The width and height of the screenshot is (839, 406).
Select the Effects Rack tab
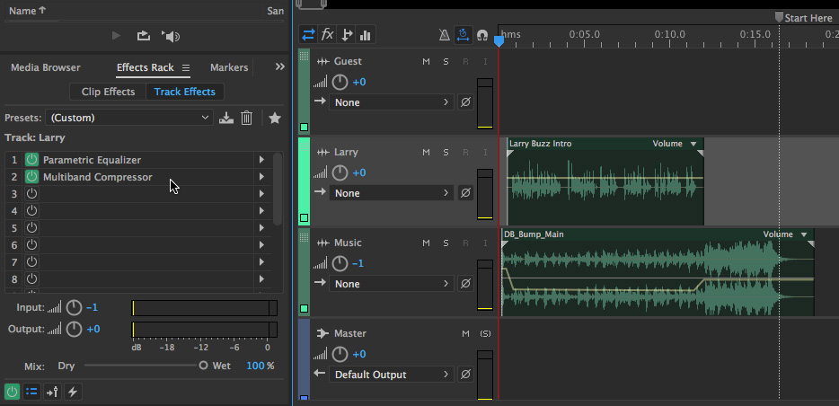145,67
